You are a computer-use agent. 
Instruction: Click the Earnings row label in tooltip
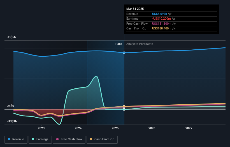[132, 19]
